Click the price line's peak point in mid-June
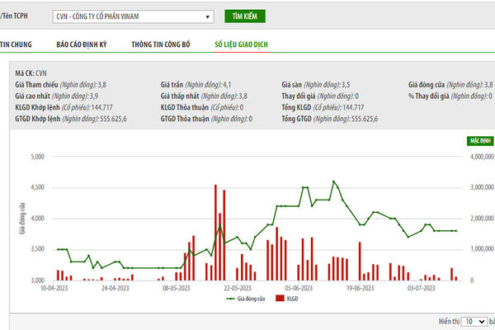Screen dimensions: 495x330 [333, 181]
